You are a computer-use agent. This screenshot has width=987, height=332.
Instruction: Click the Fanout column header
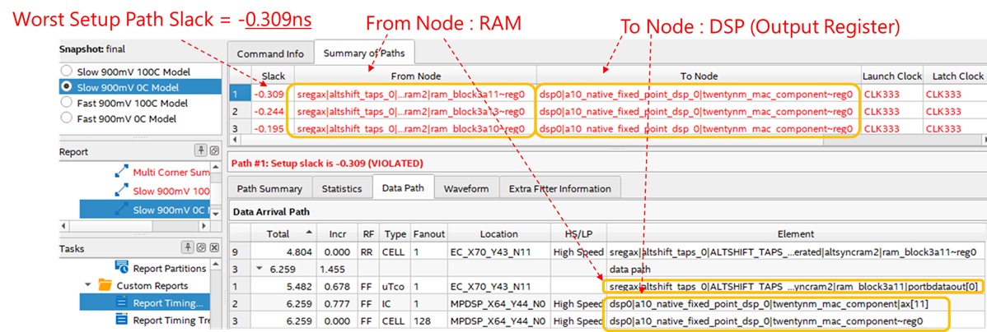pyautogui.click(x=428, y=234)
